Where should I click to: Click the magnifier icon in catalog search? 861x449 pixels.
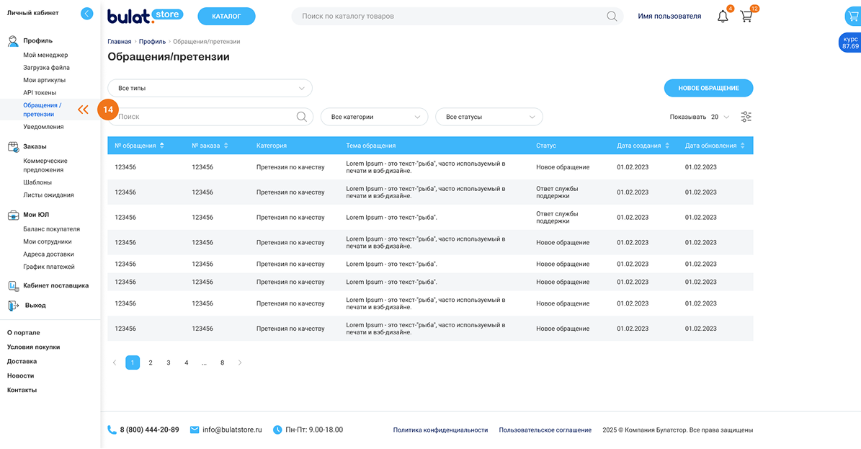(612, 17)
